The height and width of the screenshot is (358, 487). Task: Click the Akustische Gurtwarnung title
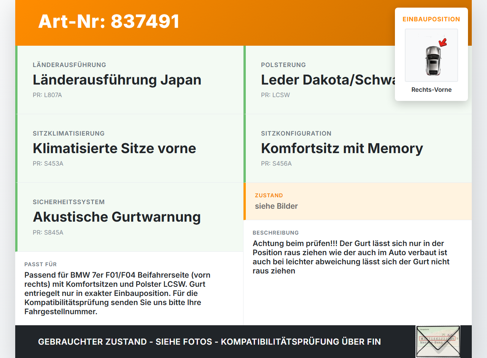(x=117, y=217)
